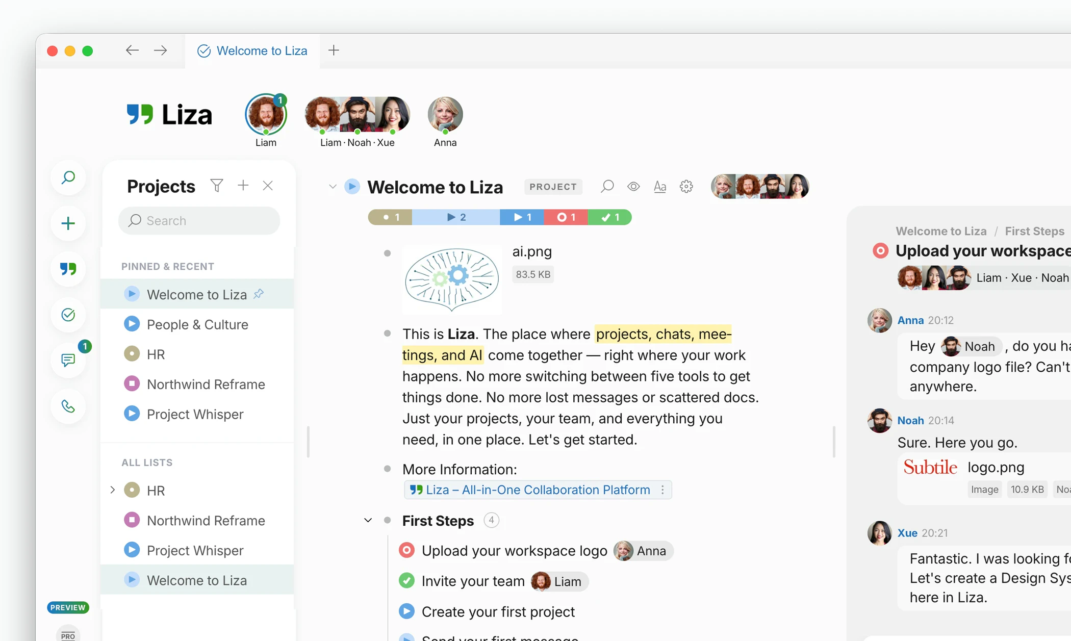Open the Liza quote-mark projects icon in sidebar

pos(68,269)
